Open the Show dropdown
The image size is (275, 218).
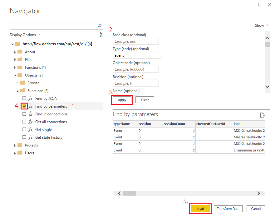coord(261,26)
